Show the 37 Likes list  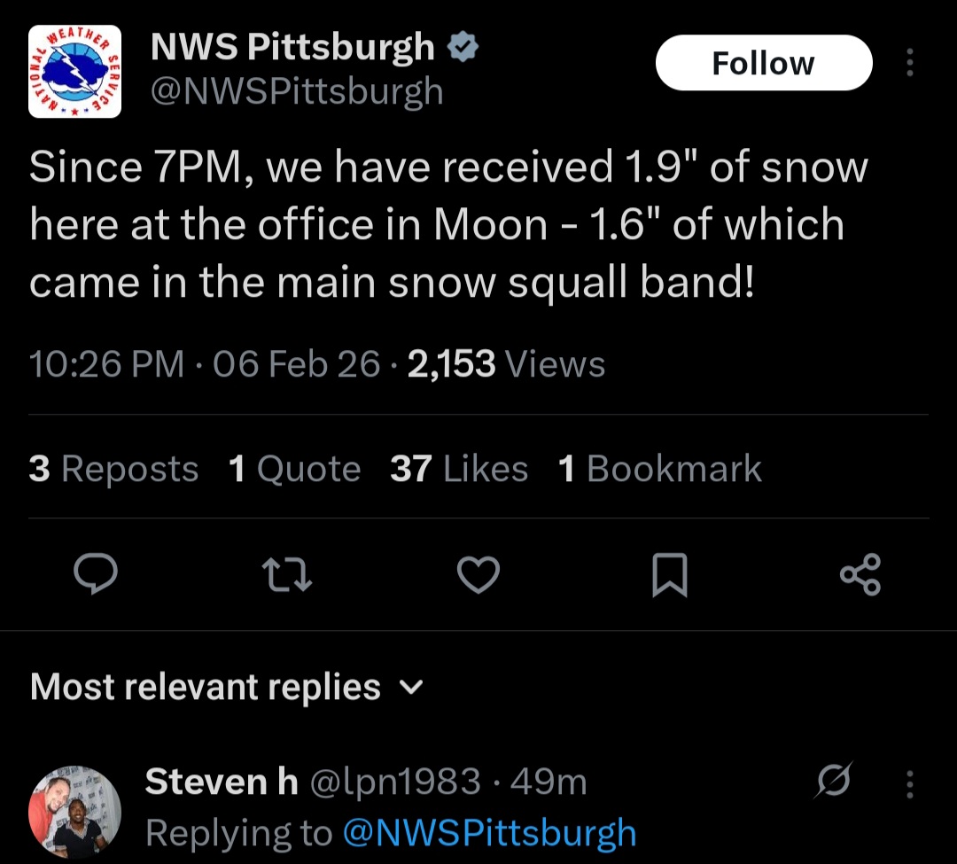(459, 469)
